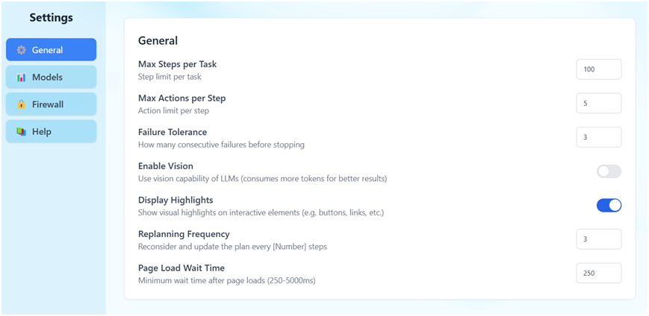
Task: Click the Settings sidebar heading
Action: click(52, 18)
